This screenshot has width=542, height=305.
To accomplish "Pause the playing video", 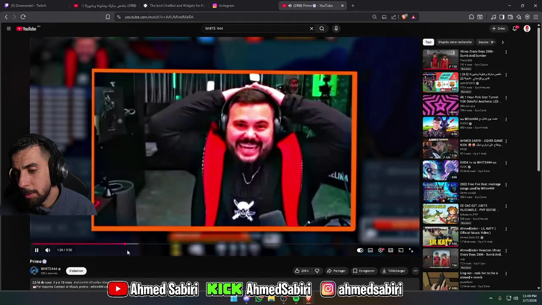I will point(36,250).
